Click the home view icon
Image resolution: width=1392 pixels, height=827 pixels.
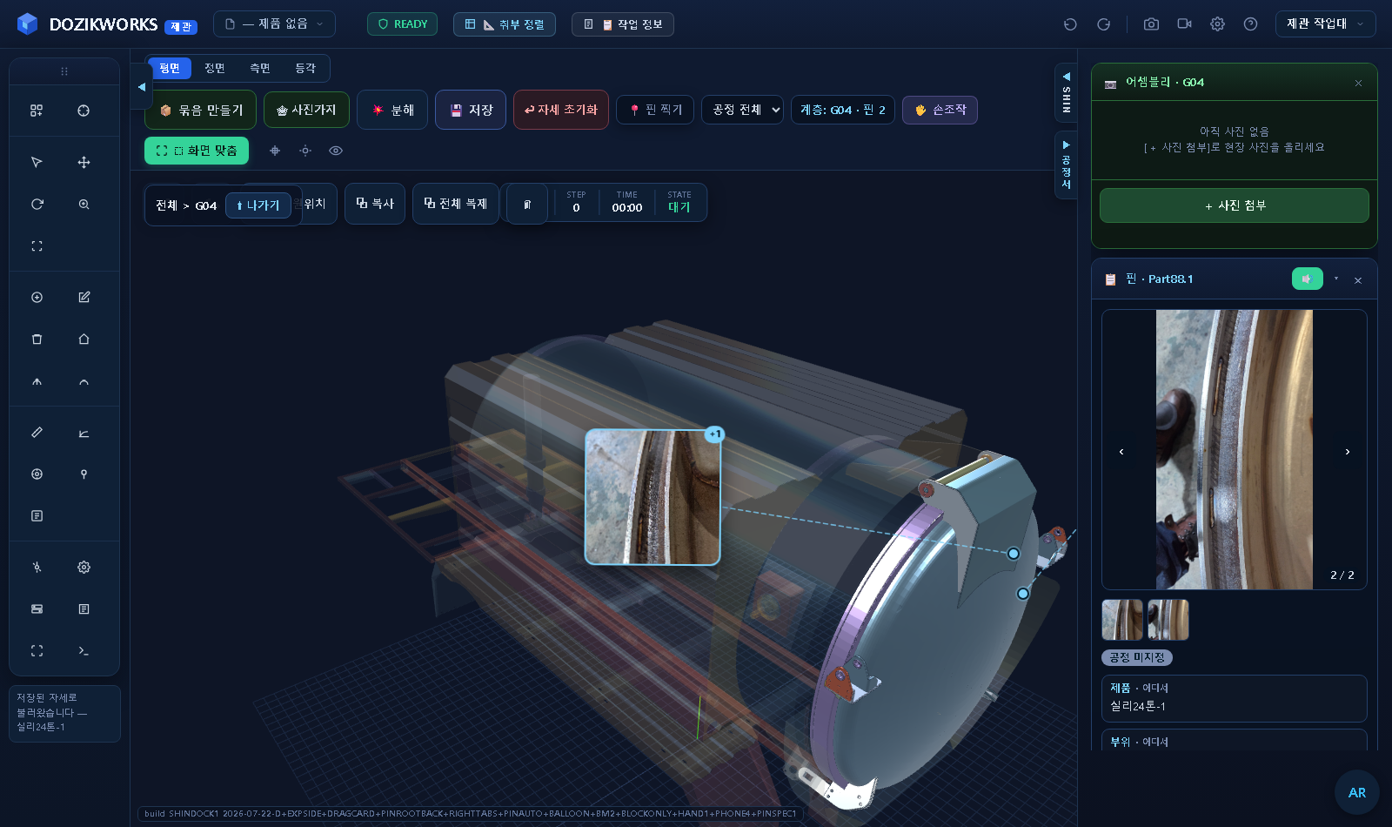(84, 340)
